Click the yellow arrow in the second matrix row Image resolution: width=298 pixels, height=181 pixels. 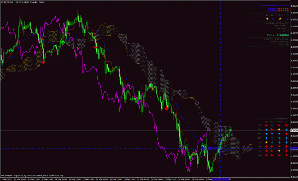tap(279, 130)
